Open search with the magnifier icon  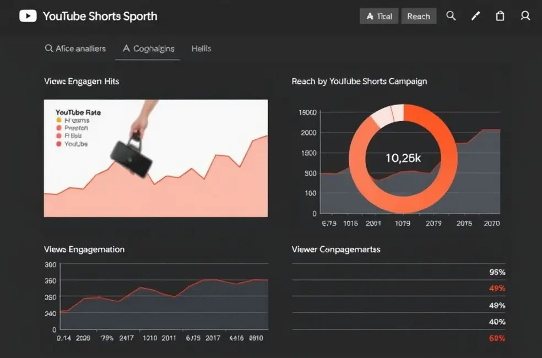451,16
